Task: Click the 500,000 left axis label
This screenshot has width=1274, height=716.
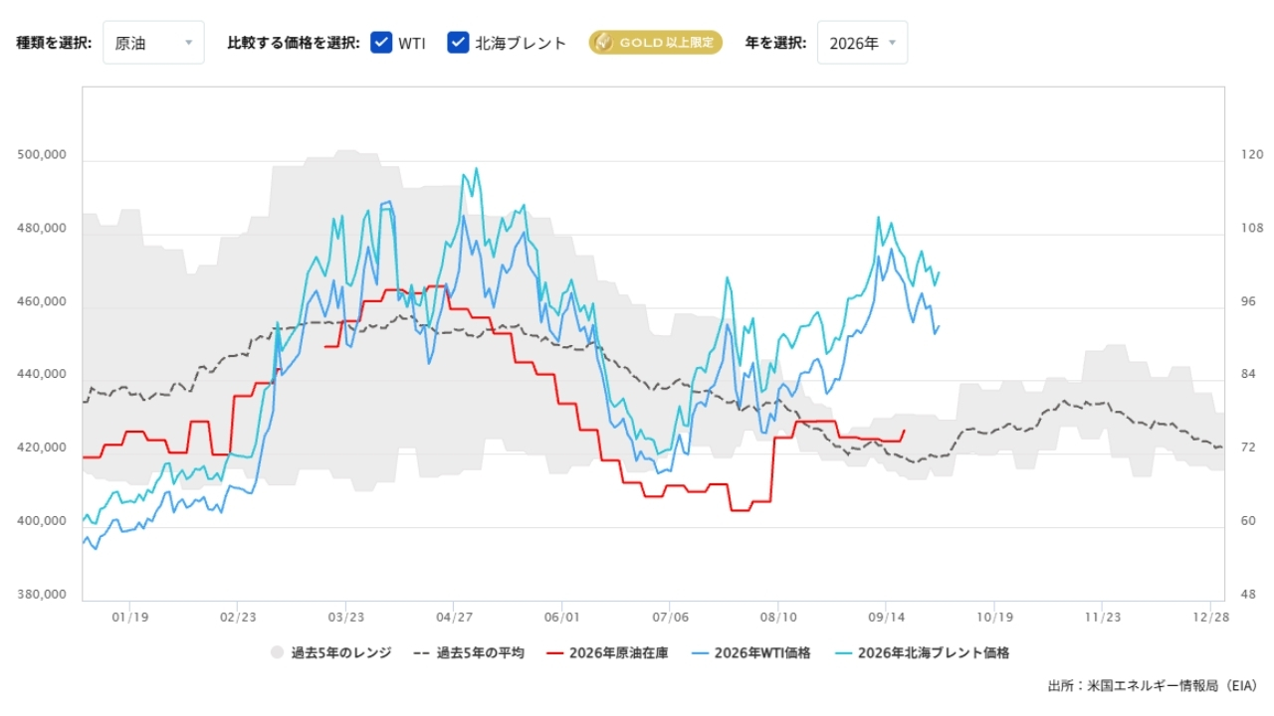Action: tap(42, 155)
